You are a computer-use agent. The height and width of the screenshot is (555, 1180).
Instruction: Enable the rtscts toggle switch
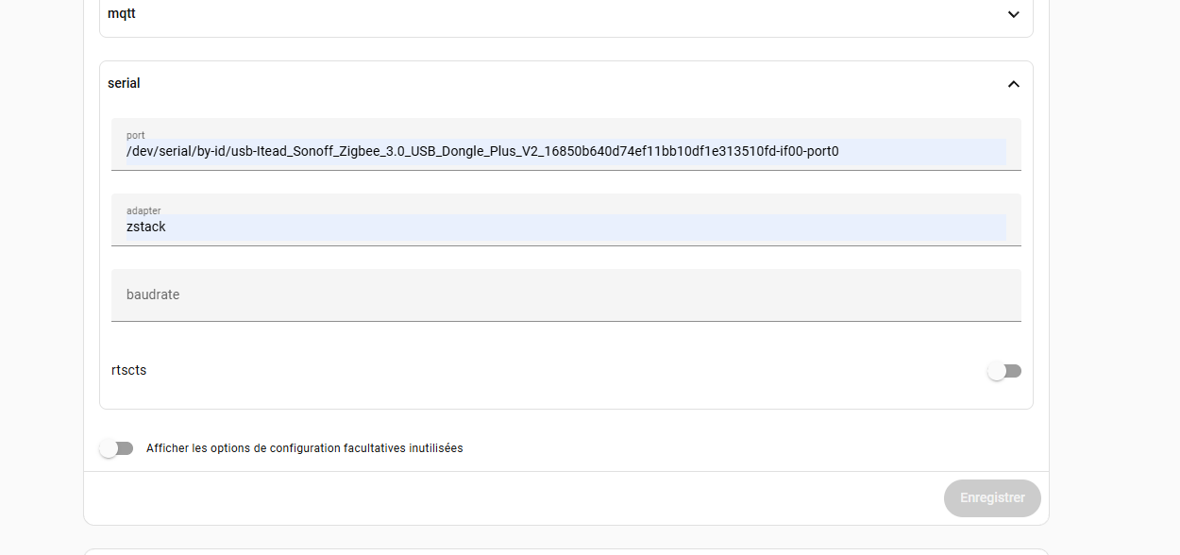coord(1003,371)
